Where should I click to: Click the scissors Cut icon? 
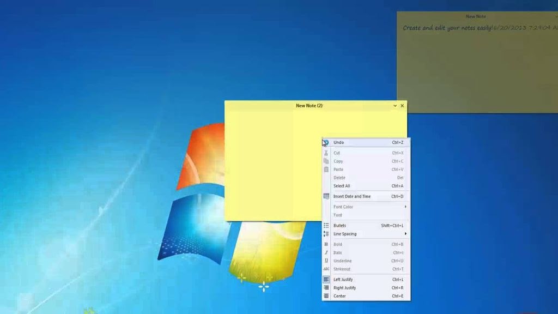(x=326, y=153)
